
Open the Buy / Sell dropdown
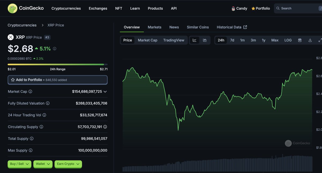coord(19,164)
